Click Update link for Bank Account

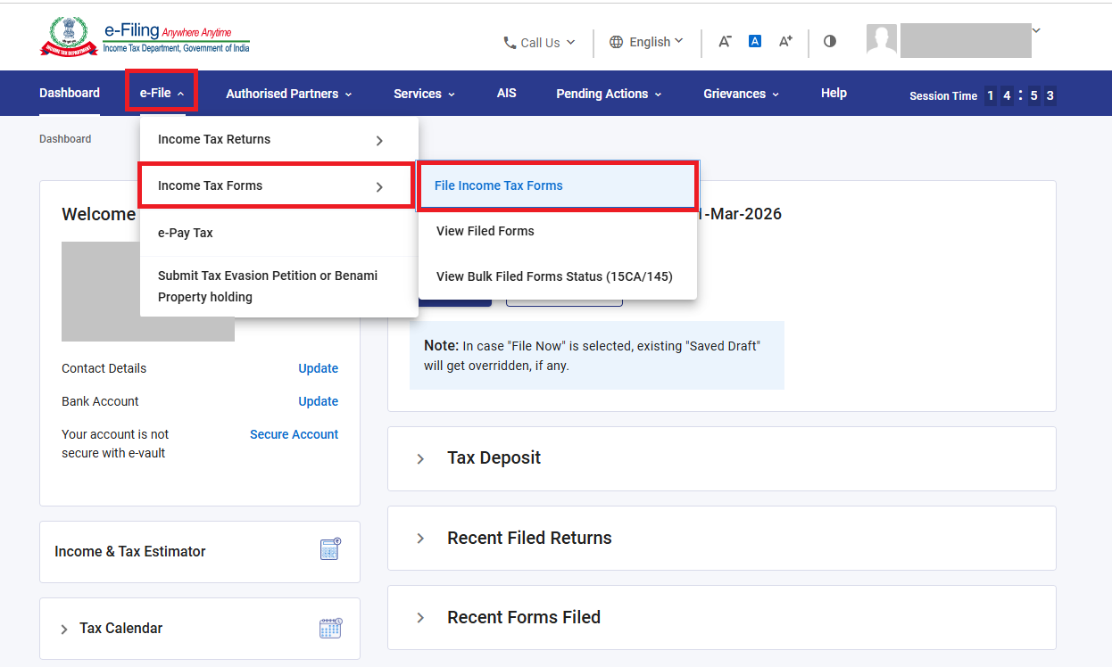click(318, 401)
